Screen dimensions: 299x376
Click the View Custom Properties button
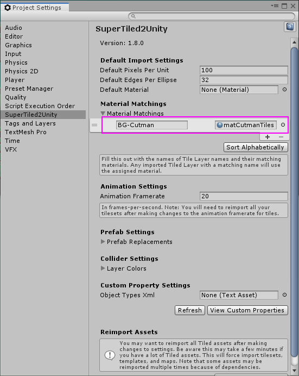click(x=247, y=310)
